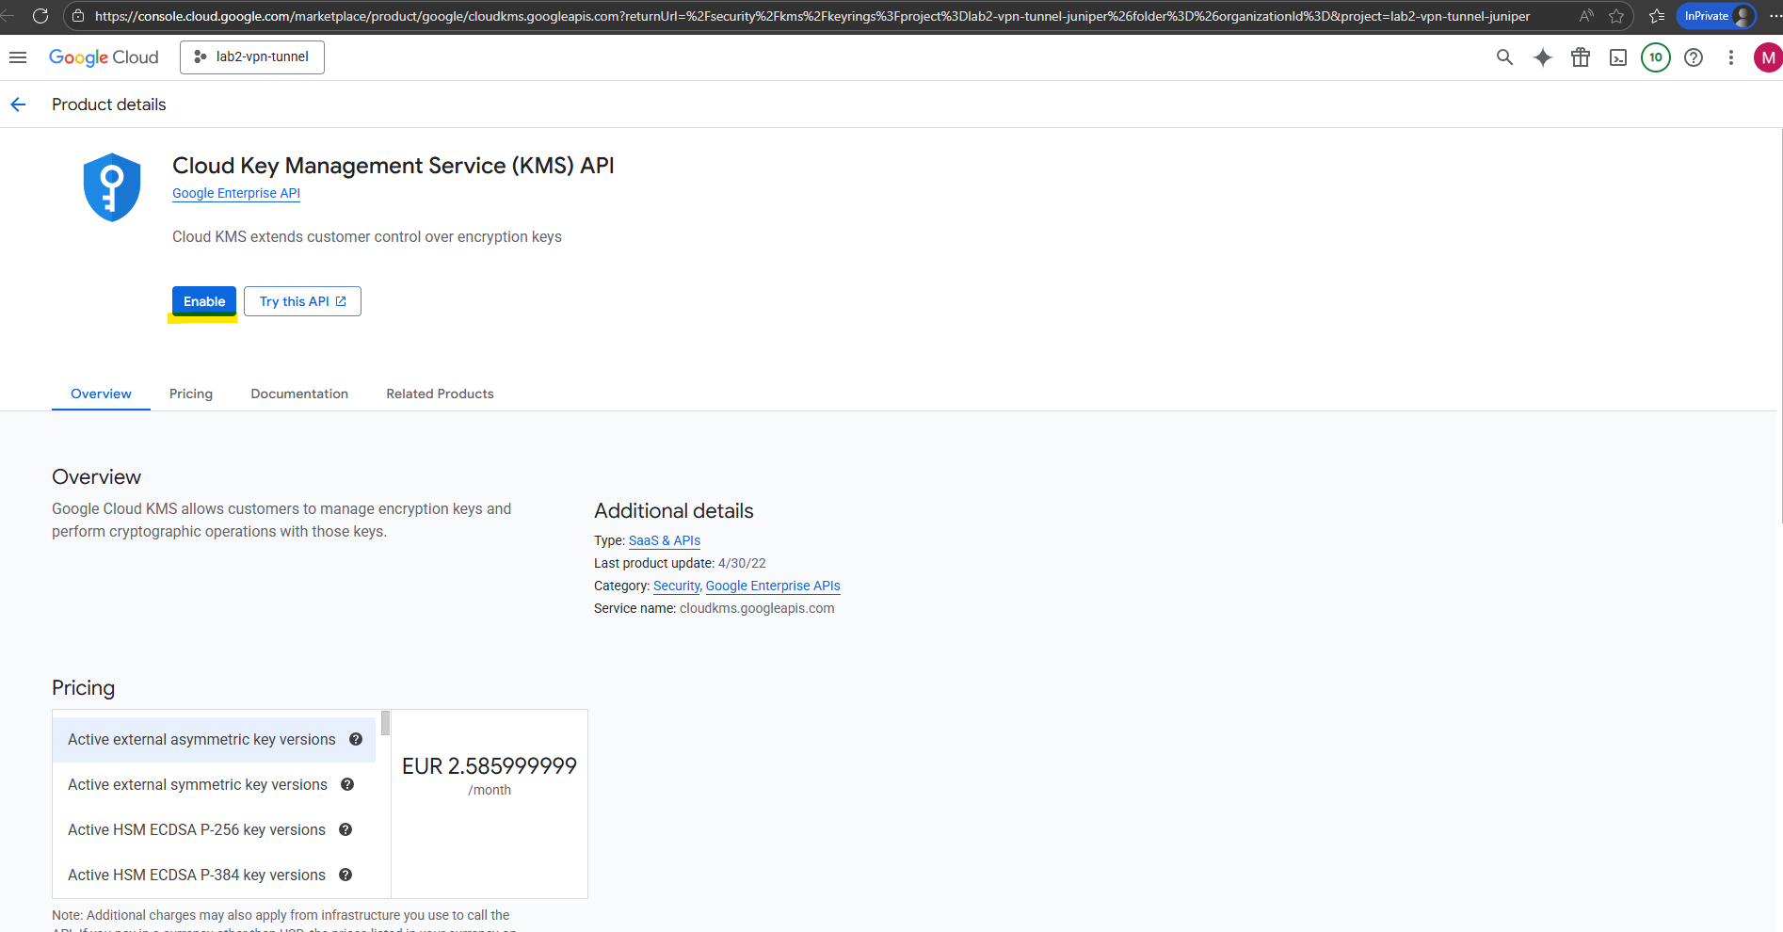Open the main navigation hamburger menu
Image resolution: width=1783 pixels, height=932 pixels.
click(x=18, y=57)
